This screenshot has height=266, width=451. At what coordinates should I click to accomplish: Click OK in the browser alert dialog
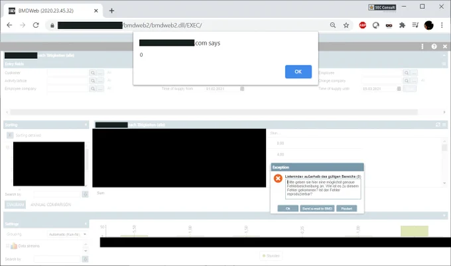pos(298,71)
